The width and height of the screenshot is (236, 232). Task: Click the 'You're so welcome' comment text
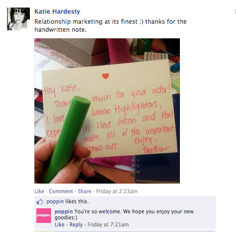click(124, 214)
